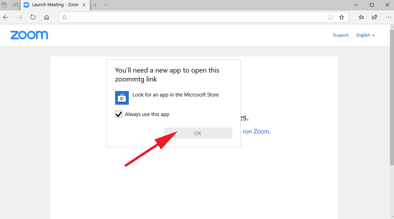Close the Edge browser window
Viewport: 394px width, 219px height.
(x=387, y=5)
